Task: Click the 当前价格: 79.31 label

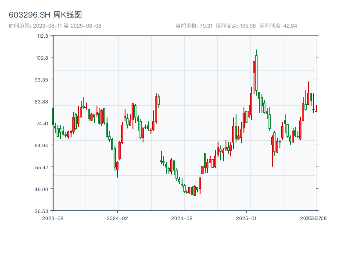Action: pyautogui.click(x=194, y=26)
